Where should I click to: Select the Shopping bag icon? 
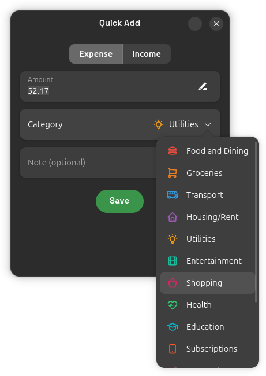(172, 283)
